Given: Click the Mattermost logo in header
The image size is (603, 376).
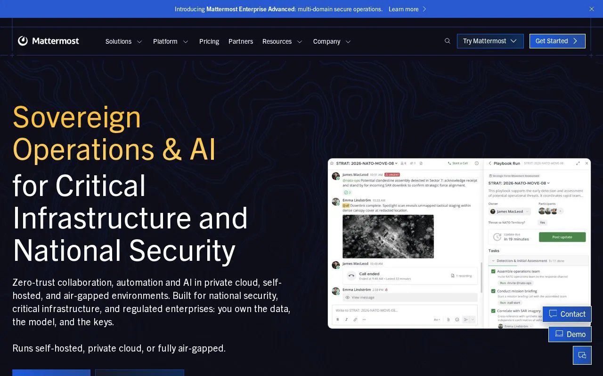Looking at the screenshot, I should [49, 41].
